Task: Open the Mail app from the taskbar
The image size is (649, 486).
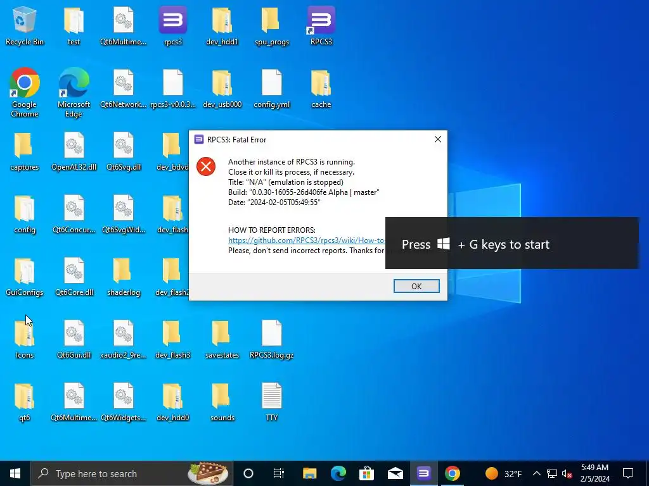Action: pos(395,473)
